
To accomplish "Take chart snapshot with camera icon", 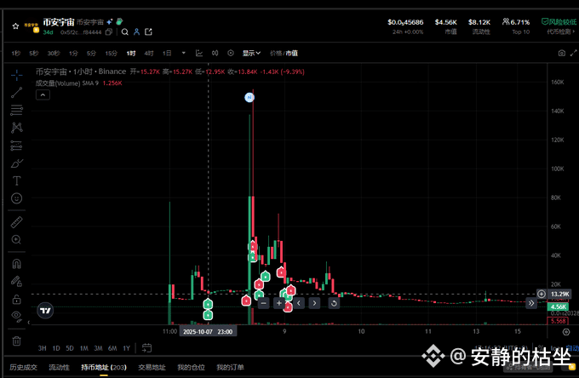I will (x=562, y=53).
